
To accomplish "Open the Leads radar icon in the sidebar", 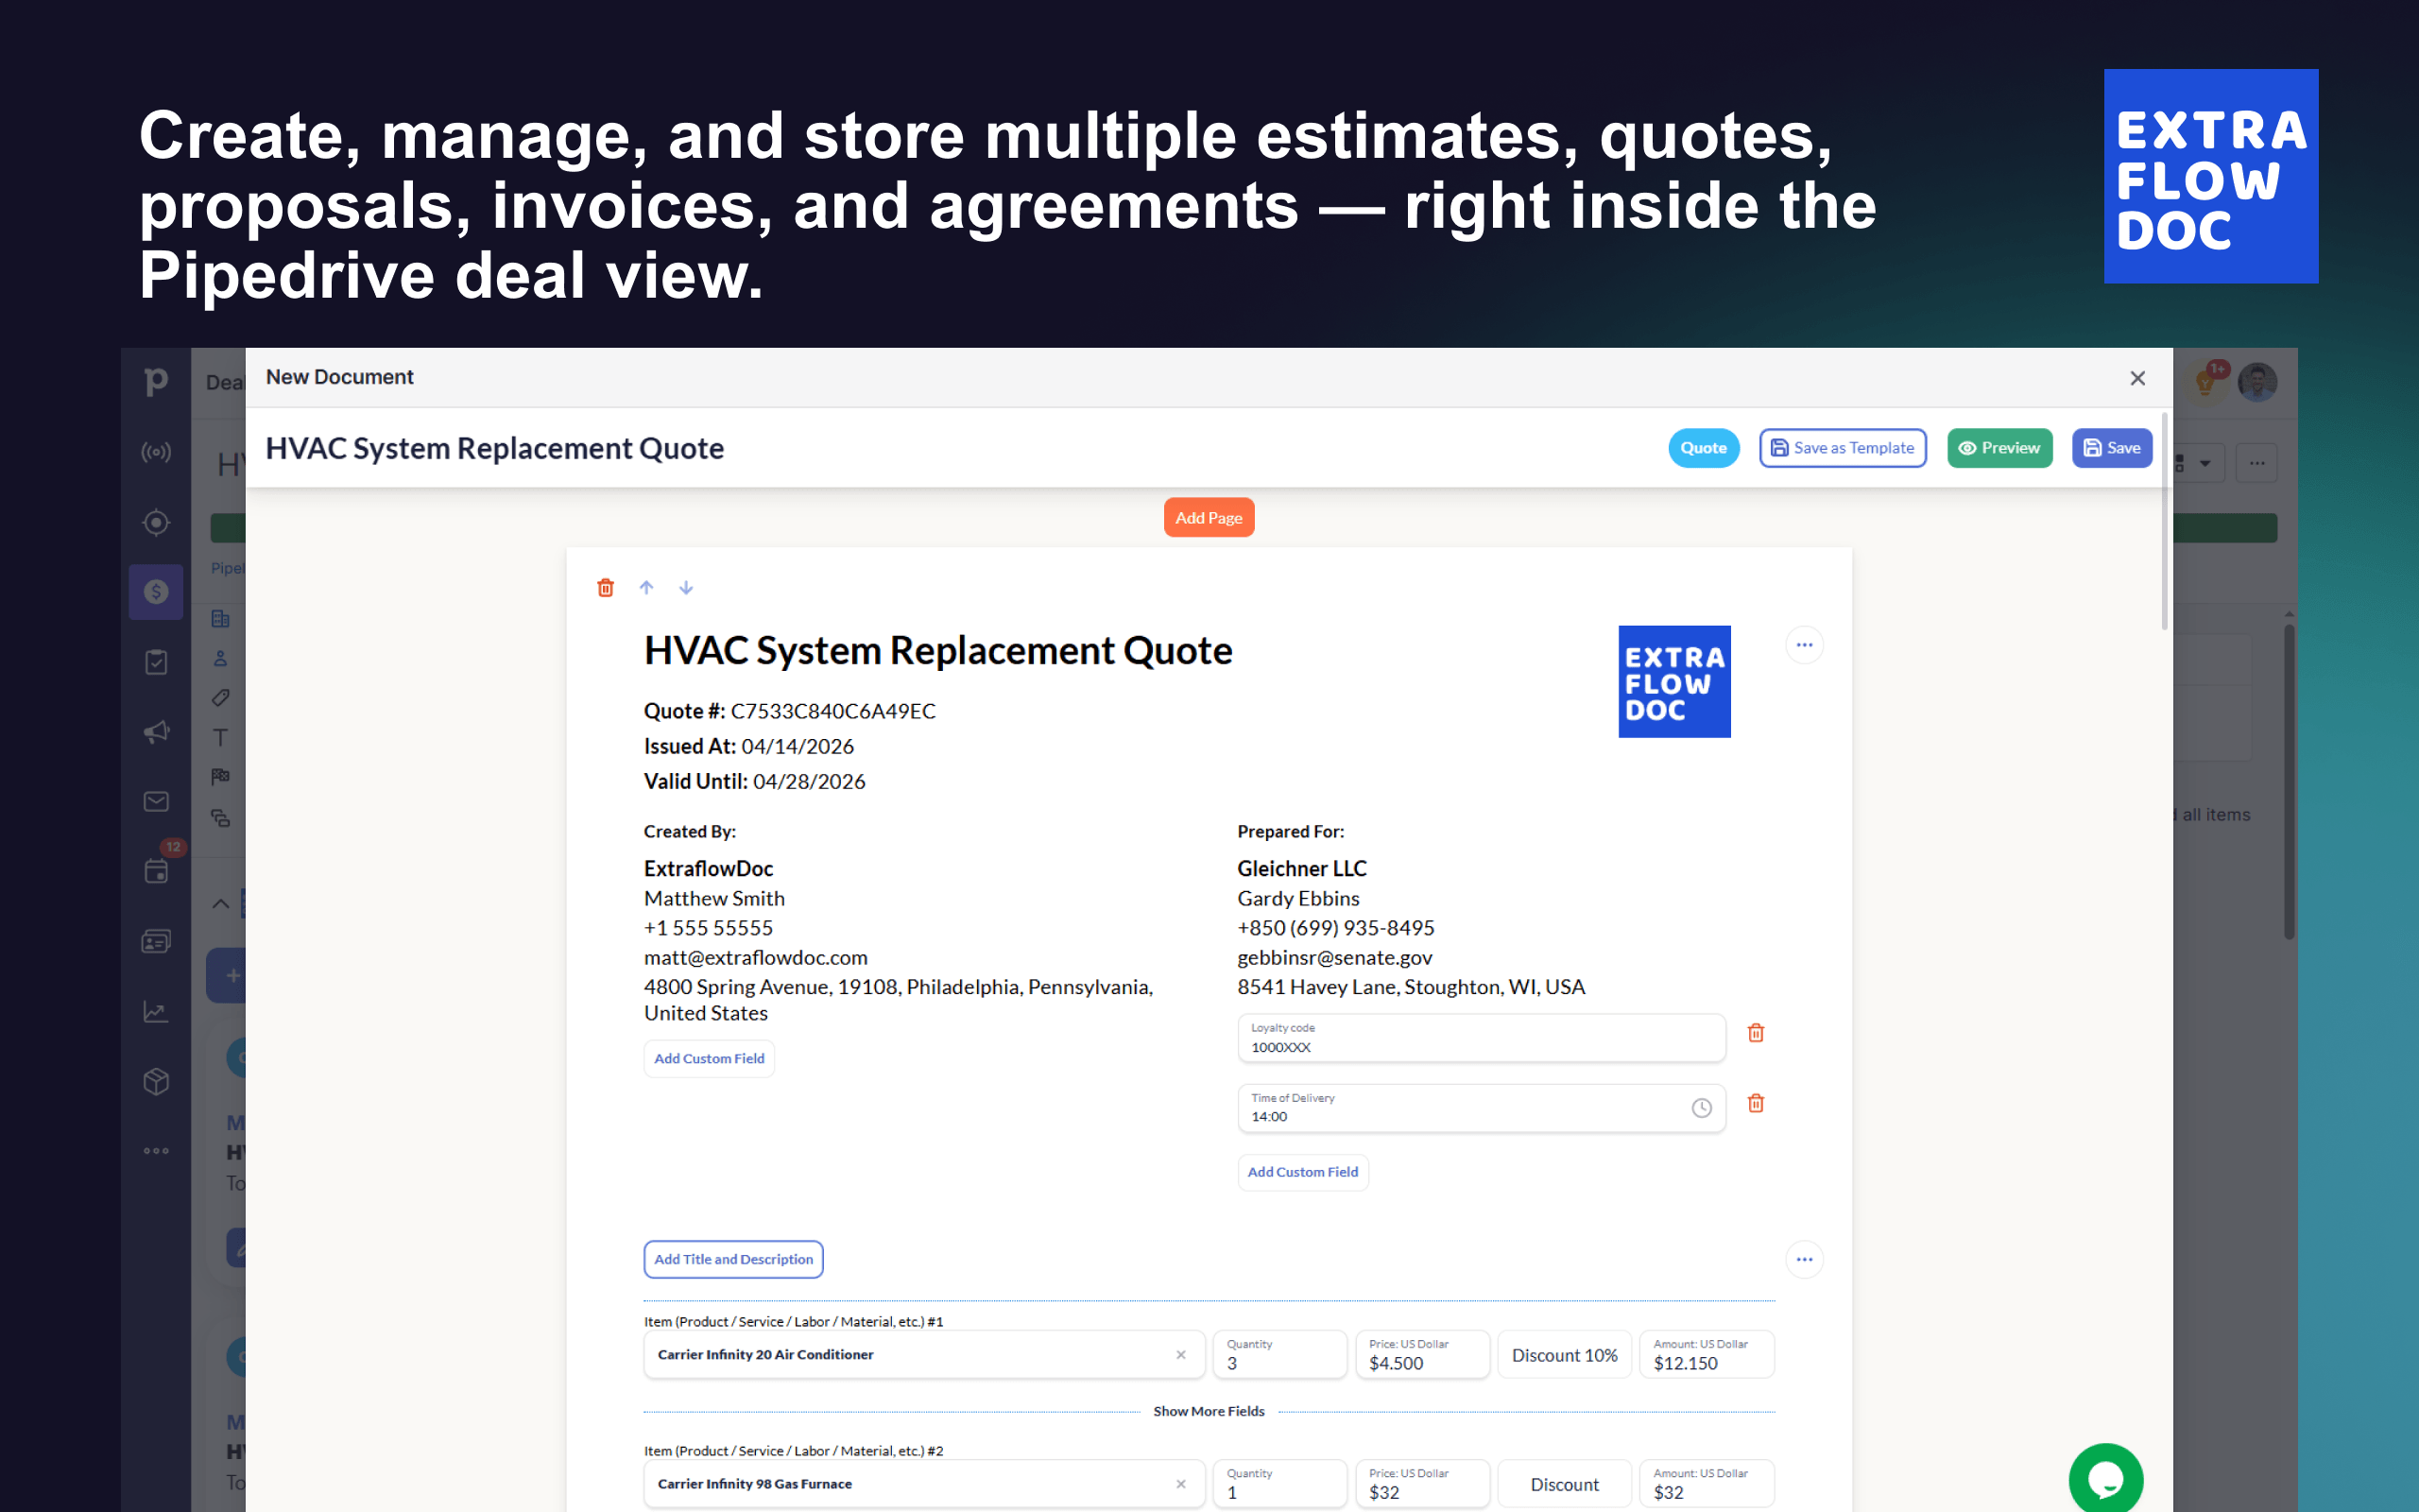I will (x=156, y=452).
